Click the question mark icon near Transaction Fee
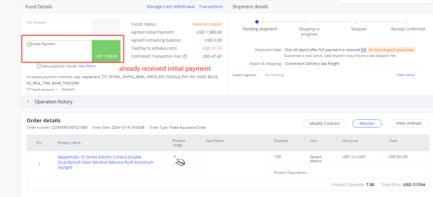433x197 pixels. tap(185, 57)
